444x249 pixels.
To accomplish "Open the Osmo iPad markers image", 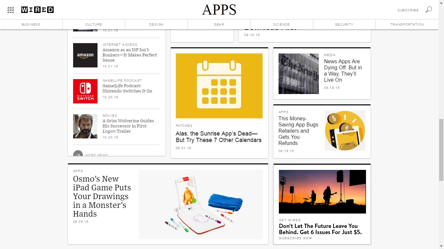I will point(201,204).
